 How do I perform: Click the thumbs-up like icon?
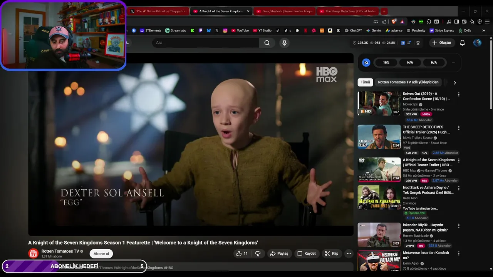tap(239, 254)
